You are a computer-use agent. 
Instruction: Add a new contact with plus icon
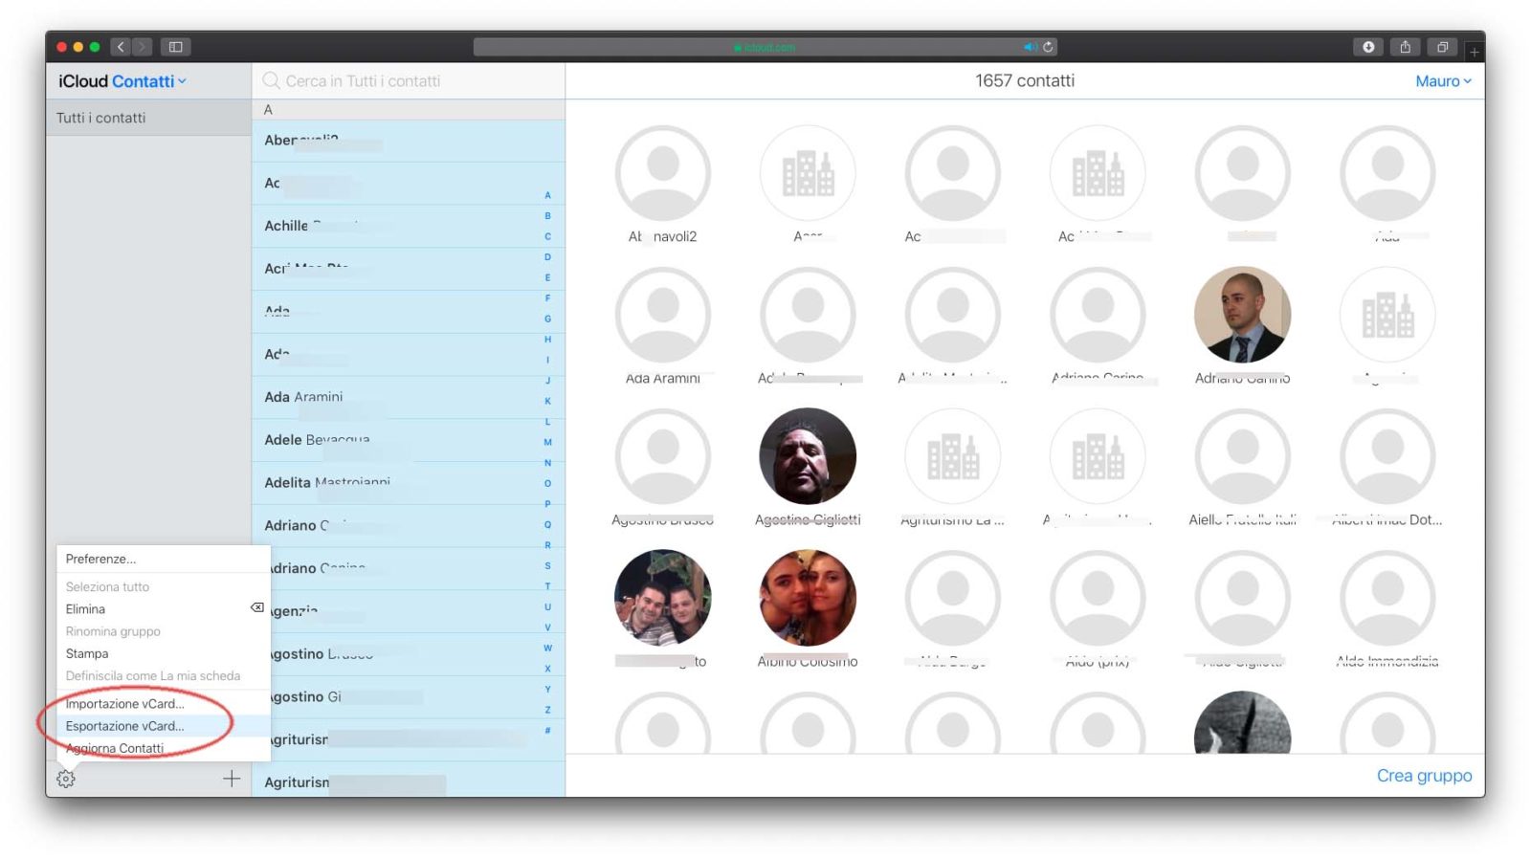[232, 779]
